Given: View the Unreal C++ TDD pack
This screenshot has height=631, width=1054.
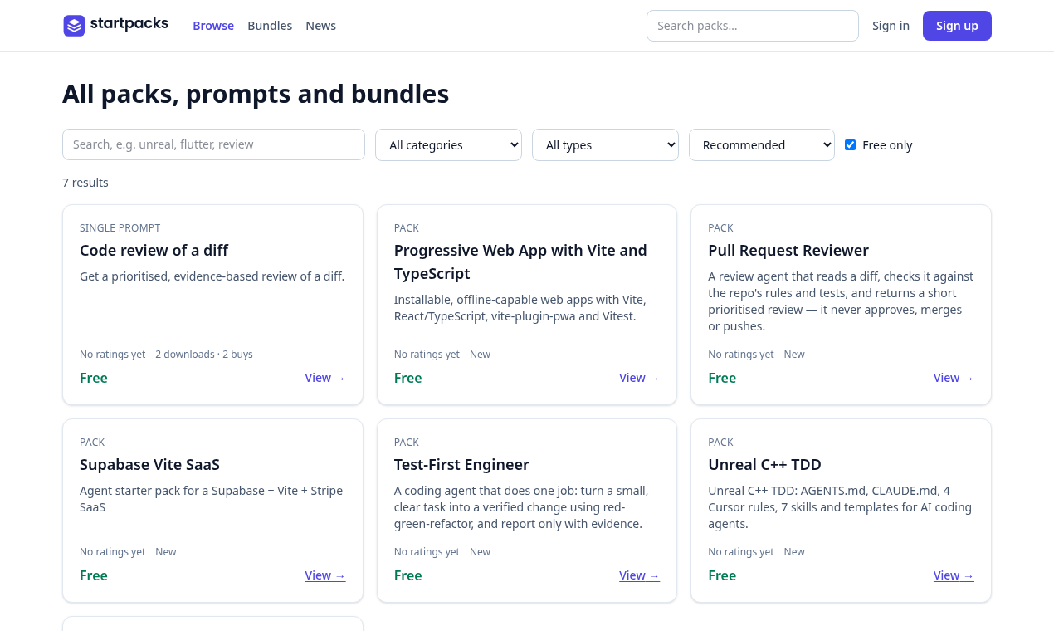Looking at the screenshot, I should 954,575.
